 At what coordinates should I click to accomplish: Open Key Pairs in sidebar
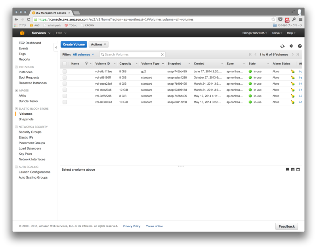click(x=25, y=154)
